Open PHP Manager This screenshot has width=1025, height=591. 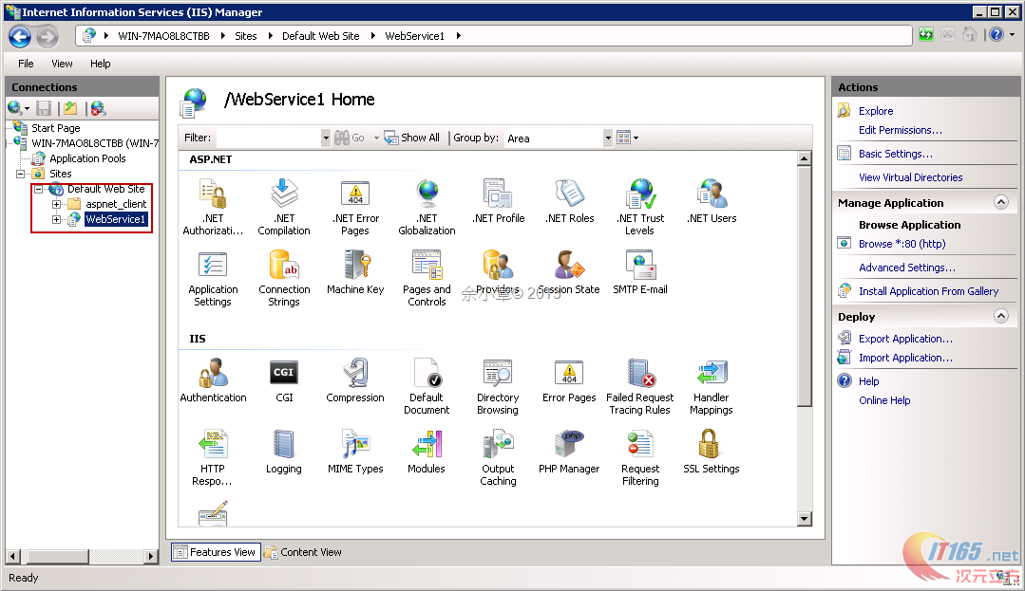(569, 452)
